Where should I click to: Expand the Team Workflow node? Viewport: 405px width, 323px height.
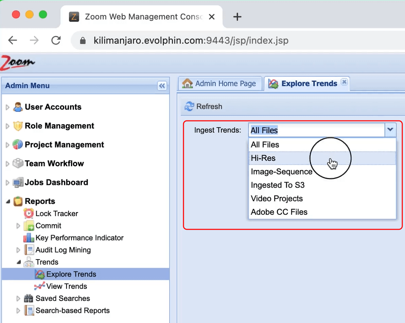(x=7, y=164)
